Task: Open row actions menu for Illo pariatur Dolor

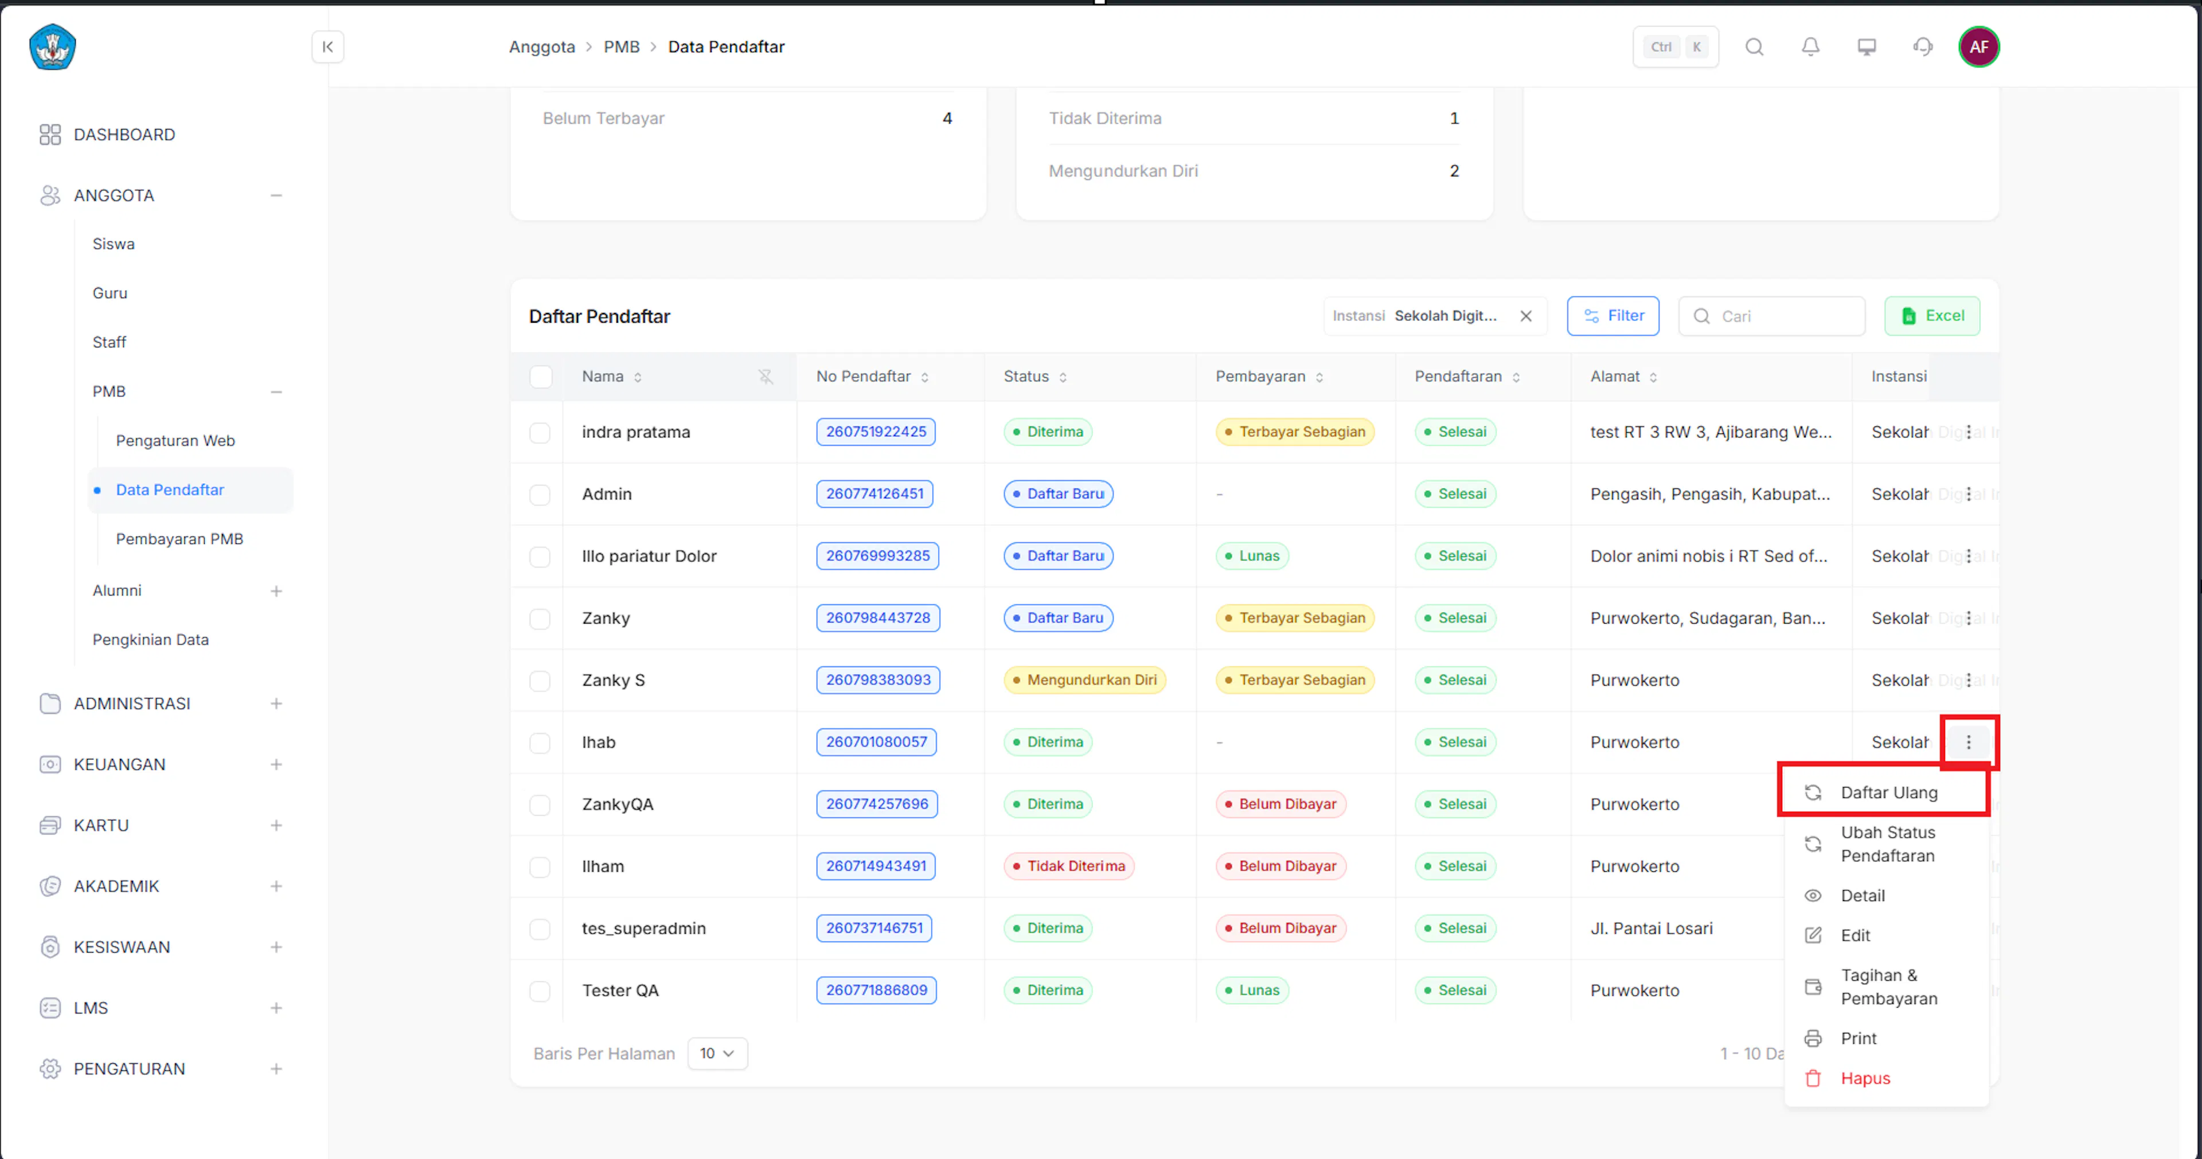Action: (1969, 557)
